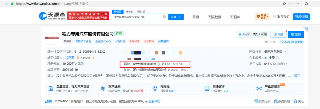Click the 企业技术中心 tag
Screen dimensions: 320x109
click(103, 41)
